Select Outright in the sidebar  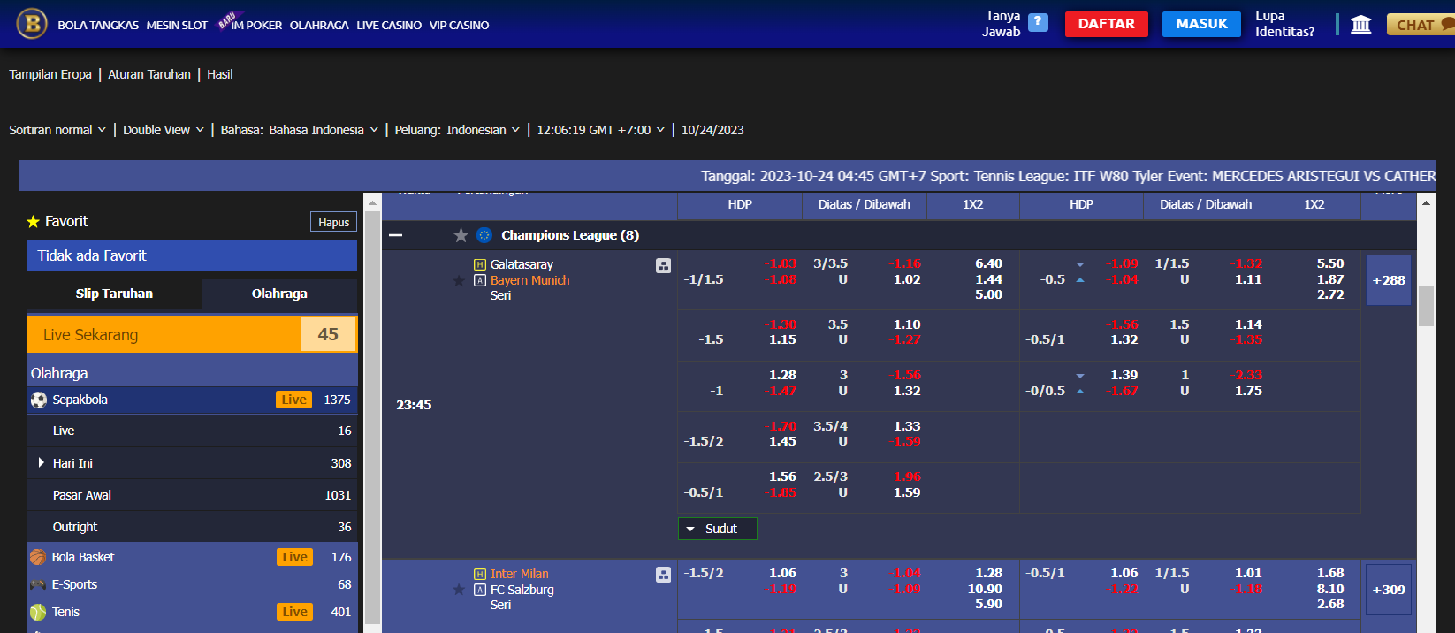pyautogui.click(x=192, y=527)
